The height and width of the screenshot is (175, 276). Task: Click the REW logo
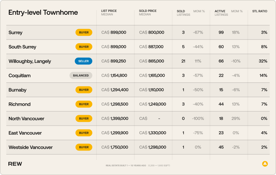point(15,164)
